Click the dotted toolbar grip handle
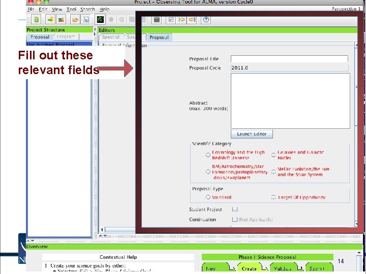 pos(28,20)
